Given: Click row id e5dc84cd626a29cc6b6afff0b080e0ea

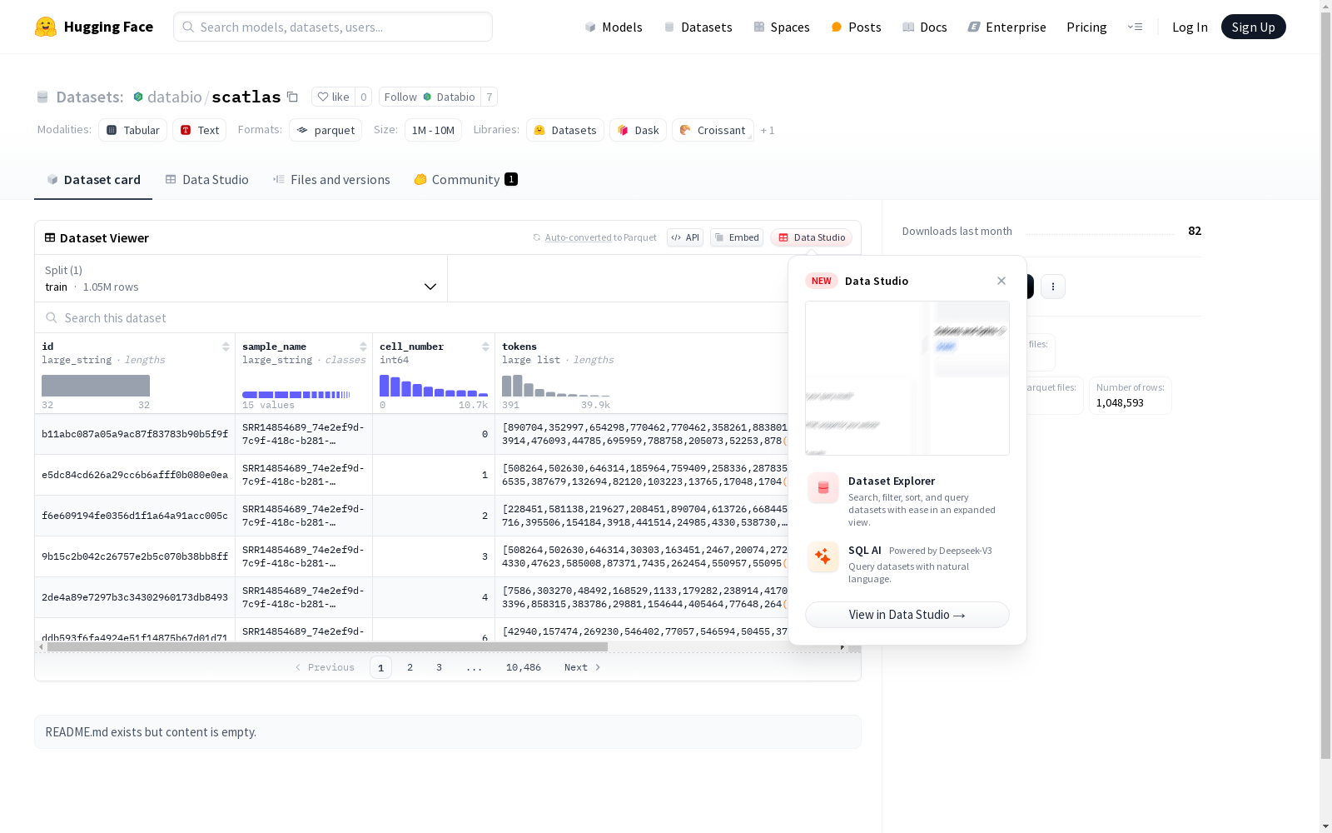Looking at the screenshot, I should [x=135, y=475].
